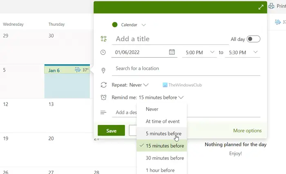Choose 5 minutes before reminder
The width and height of the screenshot is (286, 174).
(162, 134)
